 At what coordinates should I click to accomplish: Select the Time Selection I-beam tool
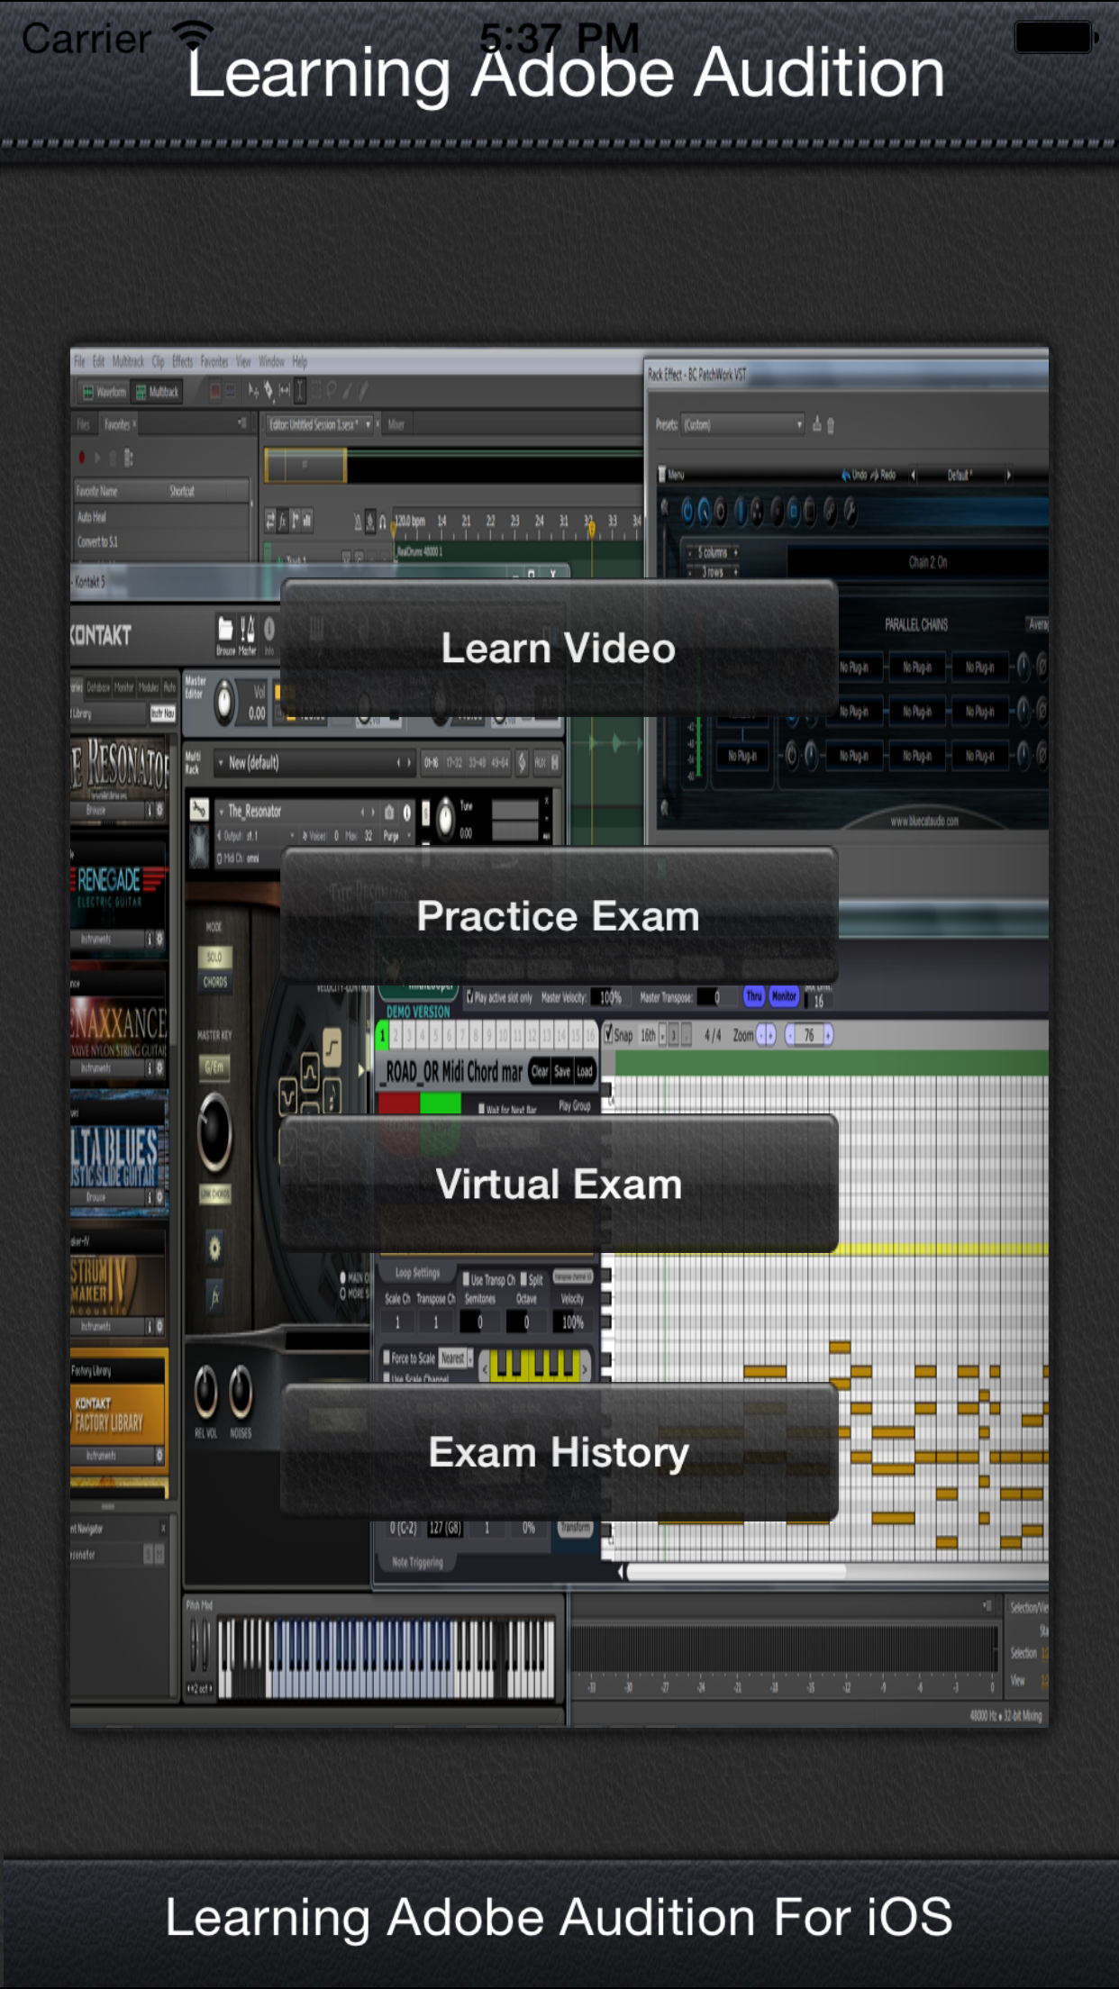click(300, 391)
